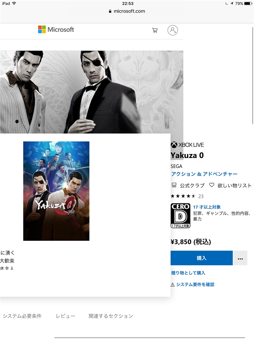Open the 公式クラブ official club icon
This screenshot has height=339, width=254.
(174, 185)
